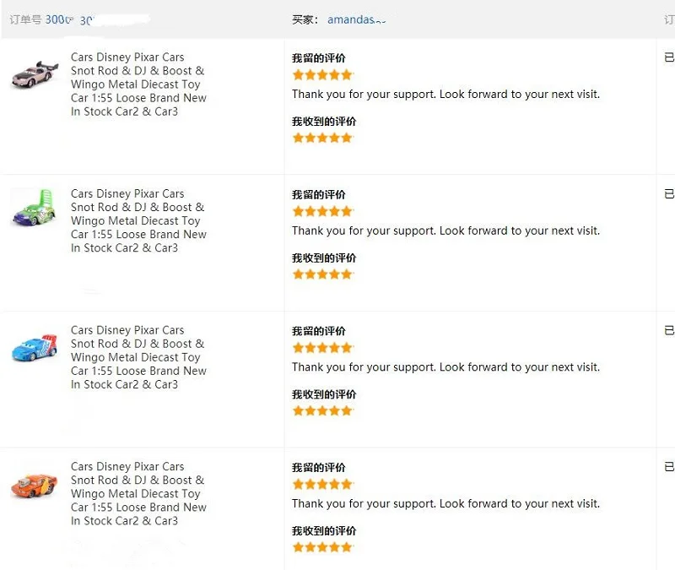This screenshot has width=675, height=570.
Task: Click the stars under 我留的评价 in first row
Action: [322, 75]
